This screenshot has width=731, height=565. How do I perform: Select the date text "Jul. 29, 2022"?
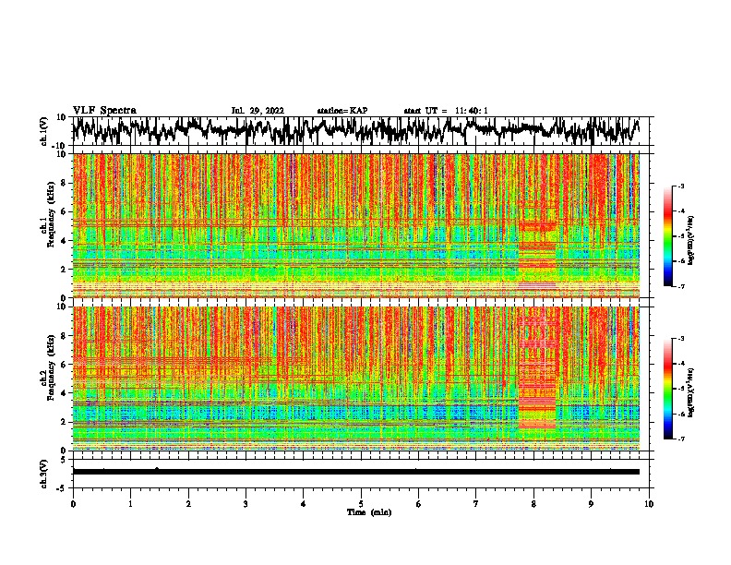(x=258, y=111)
